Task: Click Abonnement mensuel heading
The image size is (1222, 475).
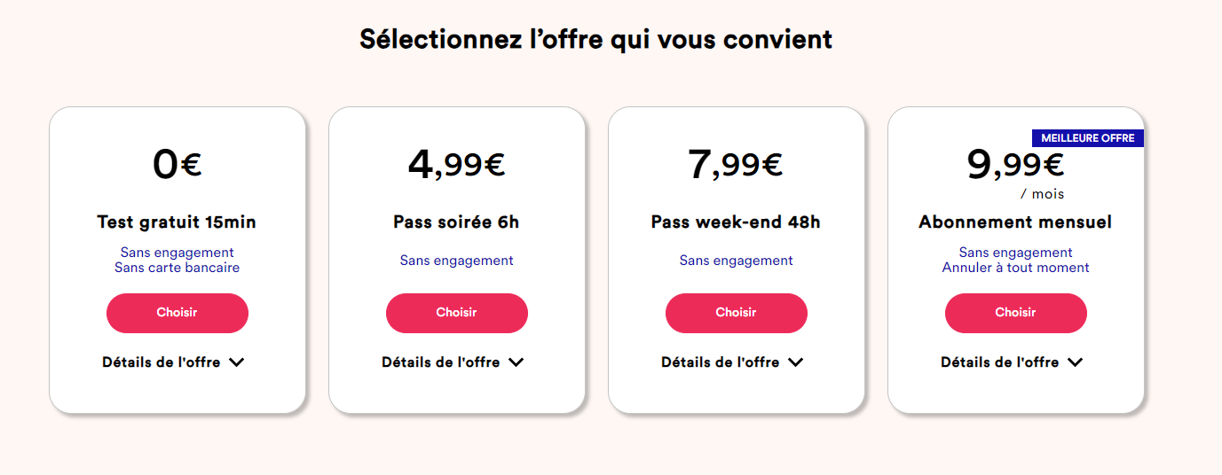Action: [x=1015, y=222]
